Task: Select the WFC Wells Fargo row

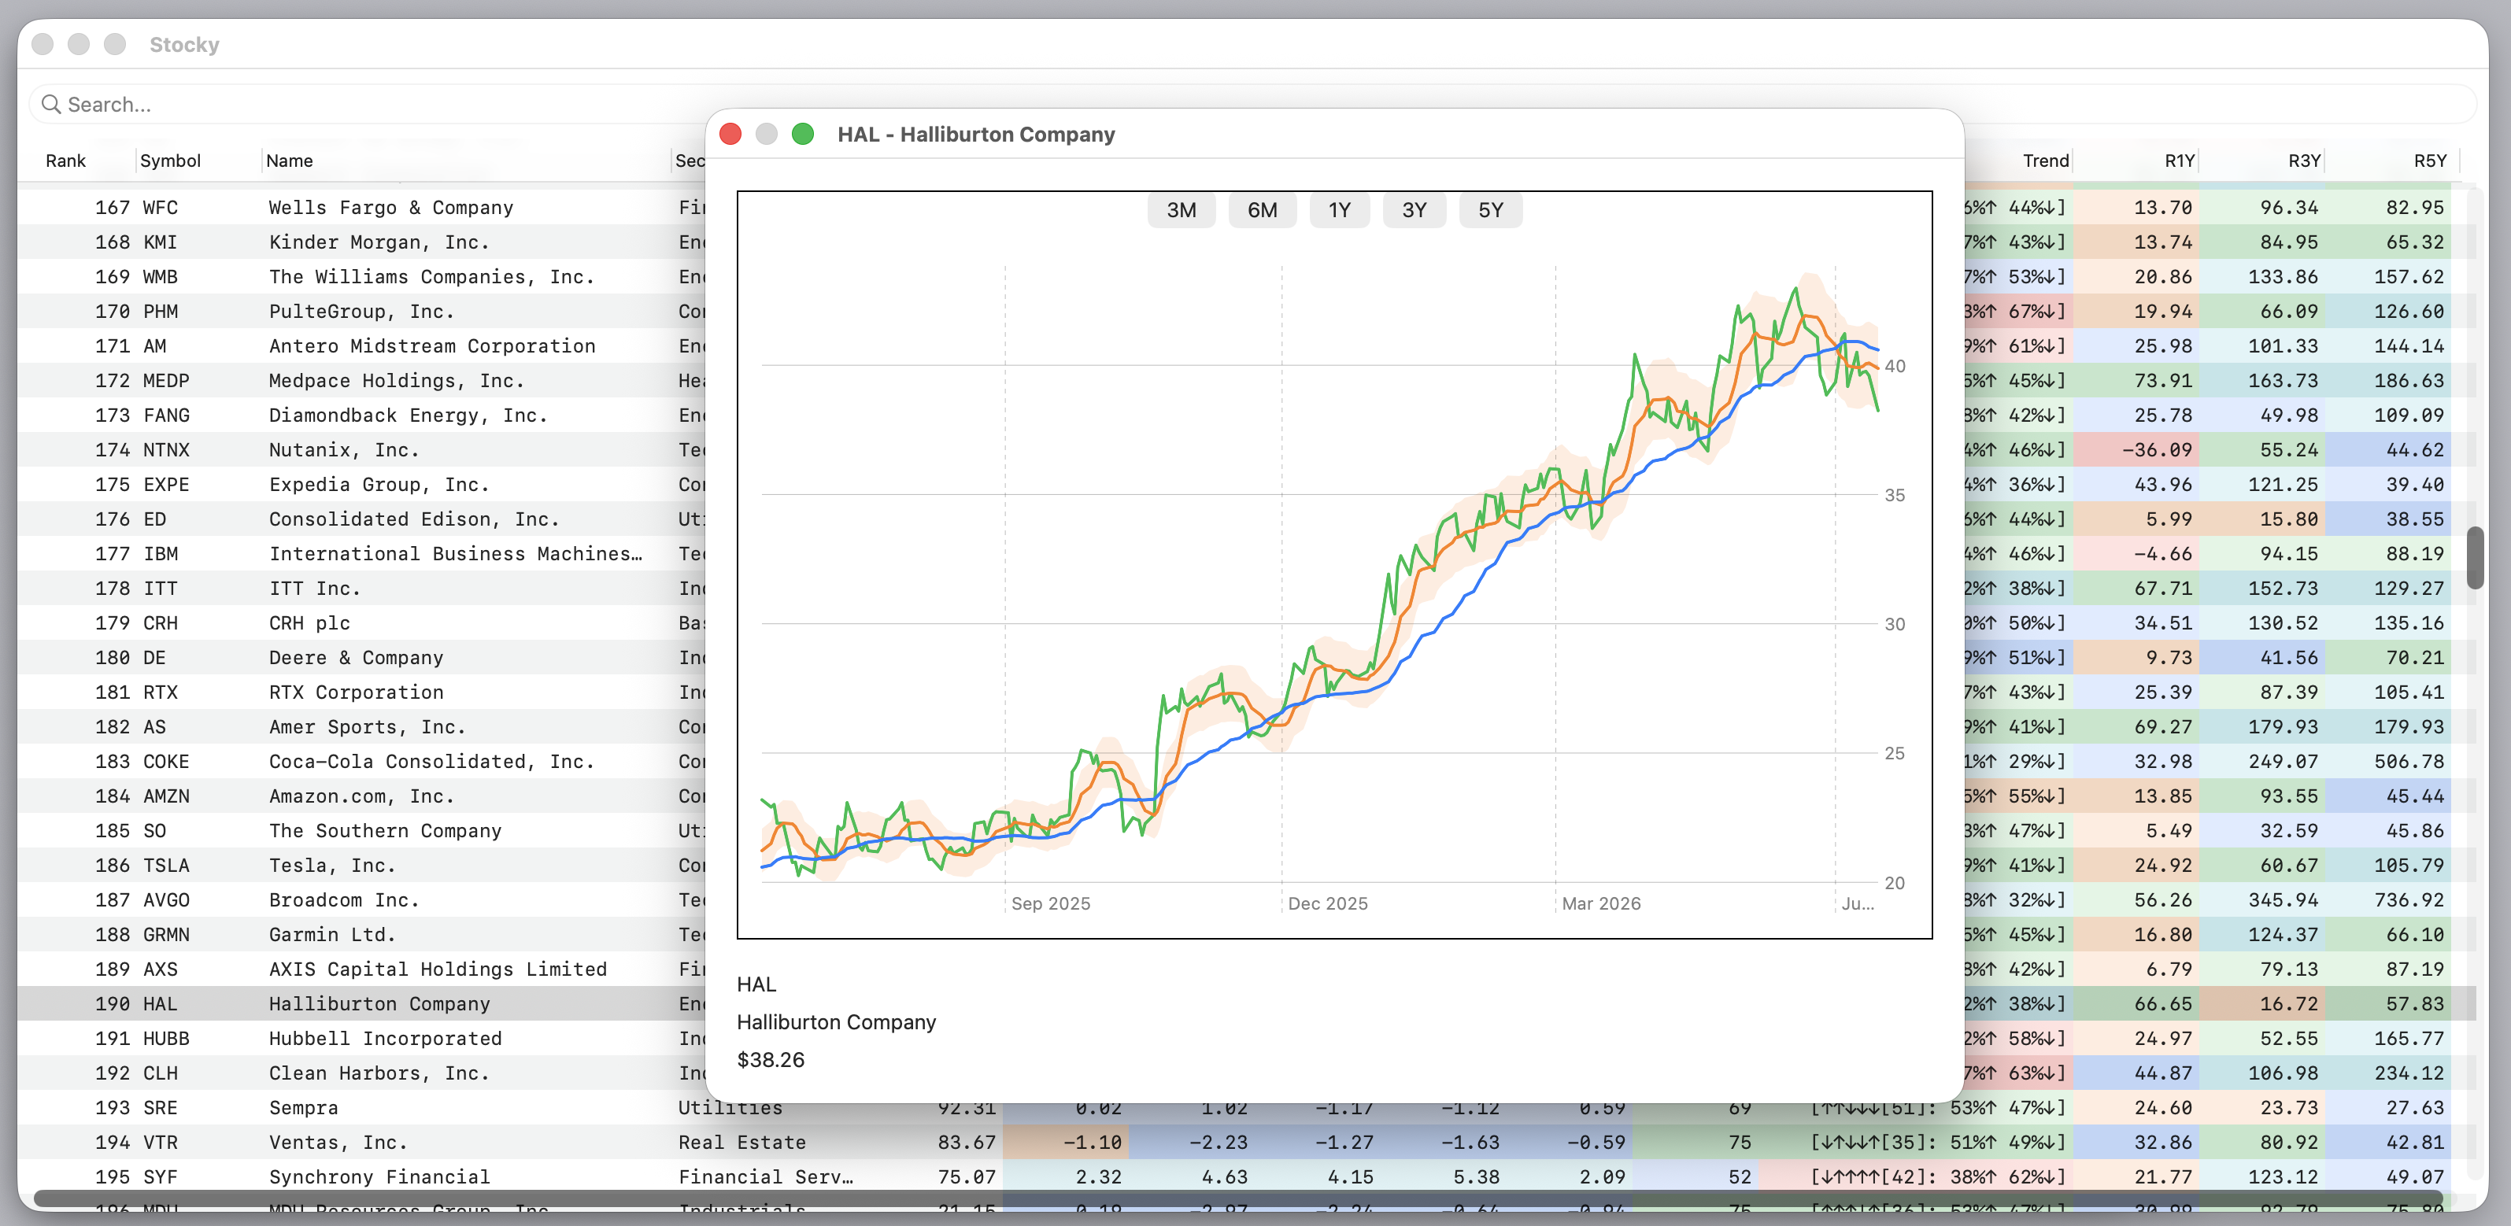Action: pyautogui.click(x=1248, y=208)
